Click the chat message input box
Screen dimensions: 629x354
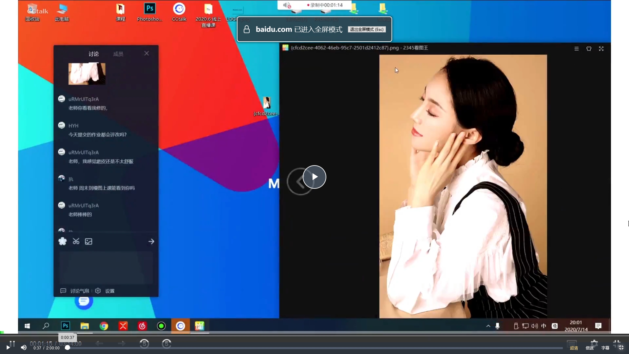pyautogui.click(x=106, y=267)
